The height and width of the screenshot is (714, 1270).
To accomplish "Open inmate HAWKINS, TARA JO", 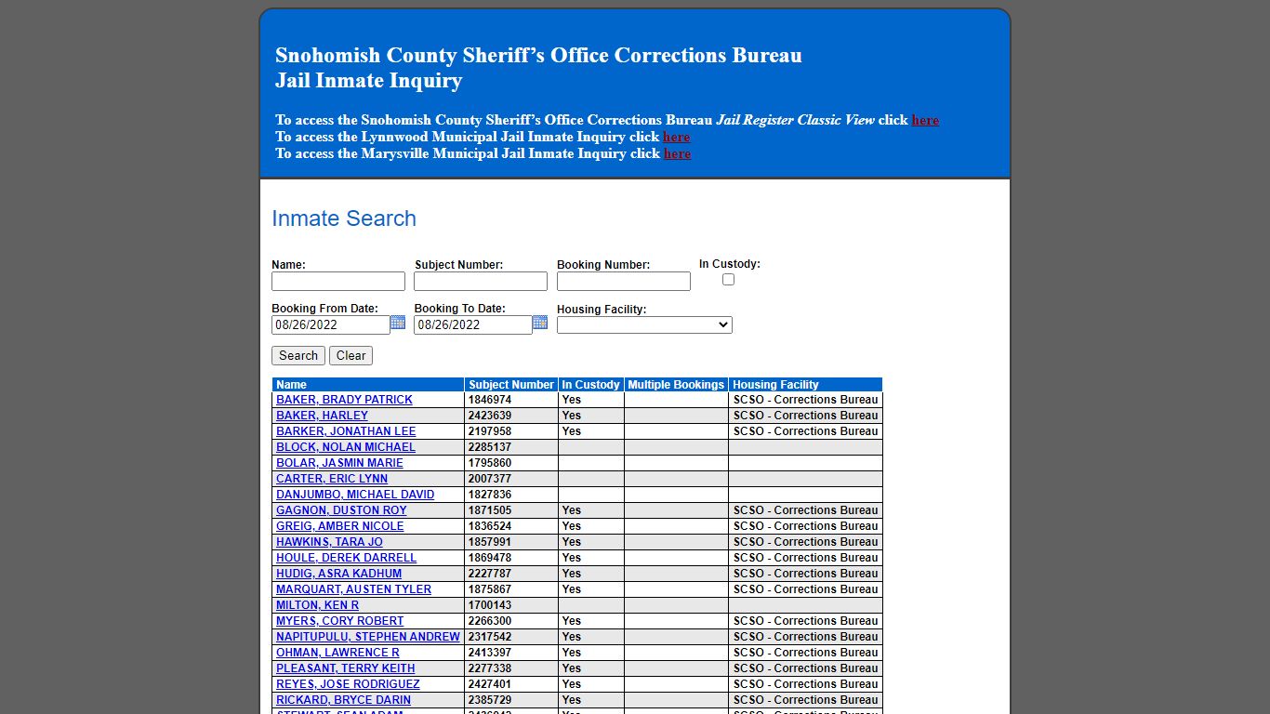I will [x=329, y=542].
